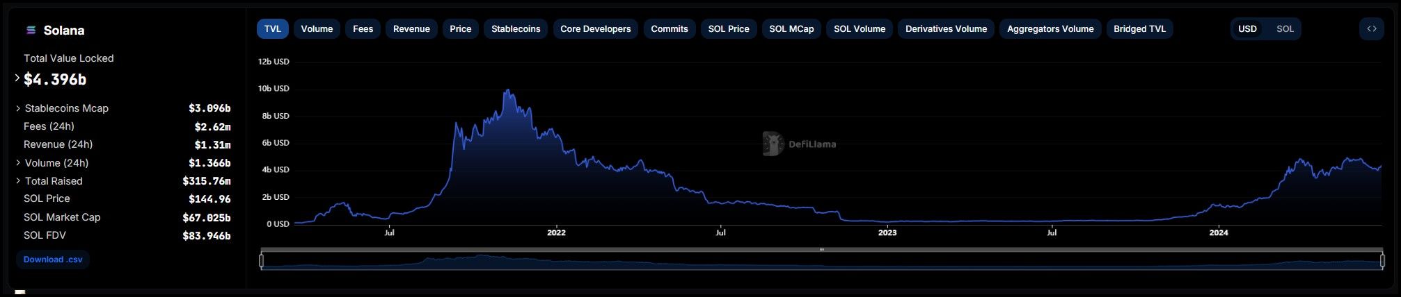Click the Solana logo icon
This screenshot has width=1401, height=297.
pyautogui.click(x=31, y=30)
